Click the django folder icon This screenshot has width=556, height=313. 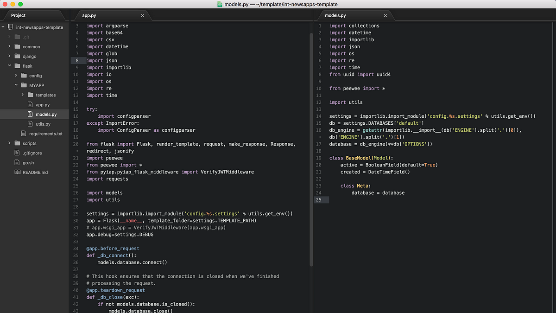(x=18, y=57)
